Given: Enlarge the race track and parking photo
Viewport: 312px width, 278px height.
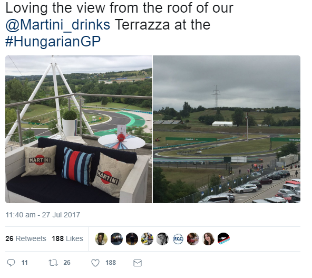Looking at the screenshot, I should click(227, 129).
